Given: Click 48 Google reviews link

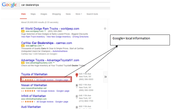Looking at the screenshot, I should pos(45,102).
